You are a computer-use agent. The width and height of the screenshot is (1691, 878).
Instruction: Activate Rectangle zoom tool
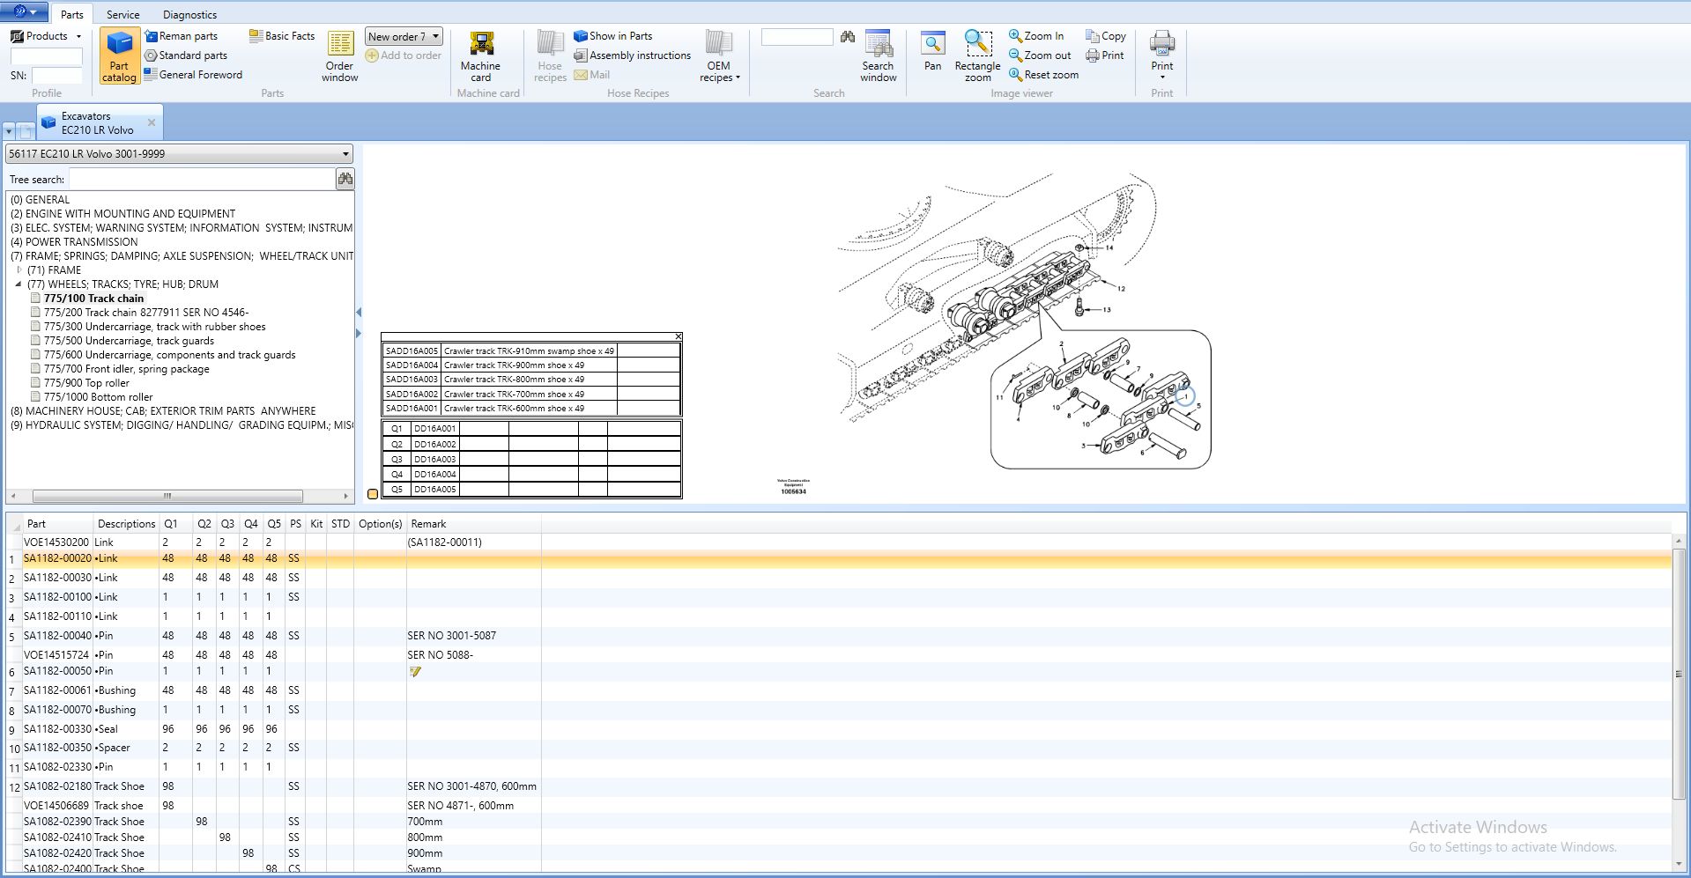pos(977,55)
